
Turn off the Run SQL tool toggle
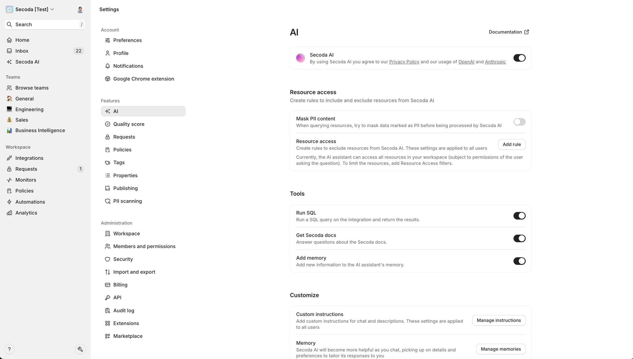click(519, 216)
